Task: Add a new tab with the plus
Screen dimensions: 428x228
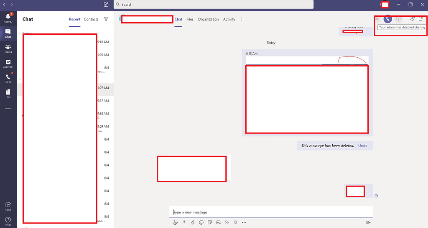Action: point(242,19)
